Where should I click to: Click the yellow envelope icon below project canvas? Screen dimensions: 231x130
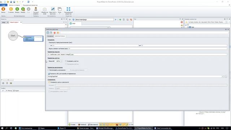click(11, 83)
